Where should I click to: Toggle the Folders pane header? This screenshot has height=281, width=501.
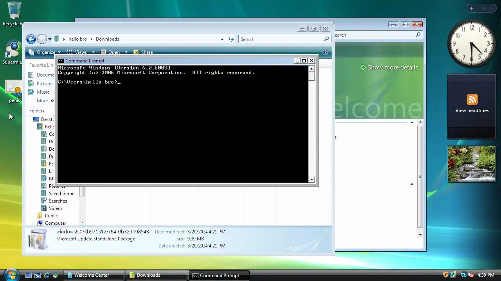(37, 111)
